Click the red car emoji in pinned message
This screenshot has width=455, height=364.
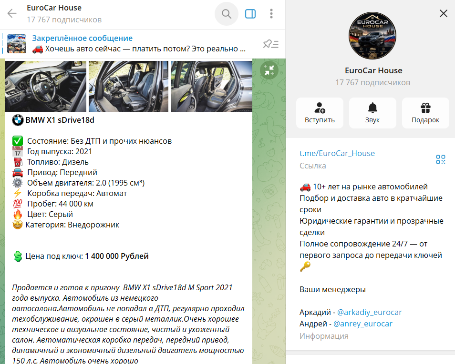click(x=37, y=49)
